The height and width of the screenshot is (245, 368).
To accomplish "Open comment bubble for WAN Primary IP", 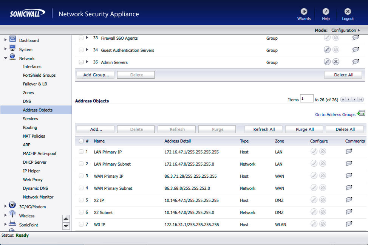I will click(349, 176).
